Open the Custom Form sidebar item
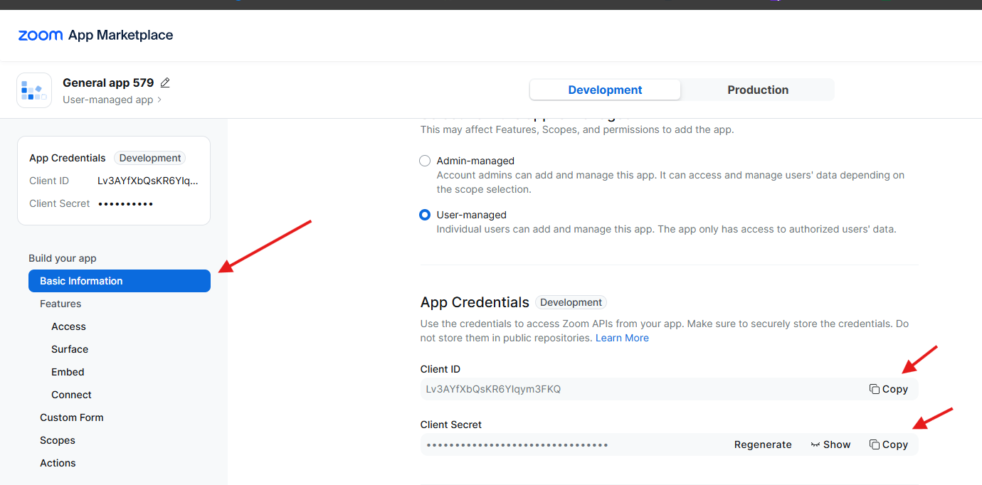The image size is (982, 485). click(x=72, y=417)
